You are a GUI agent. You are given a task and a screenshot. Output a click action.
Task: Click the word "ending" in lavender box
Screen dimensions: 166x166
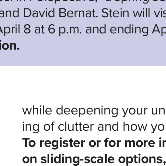pos(129,30)
